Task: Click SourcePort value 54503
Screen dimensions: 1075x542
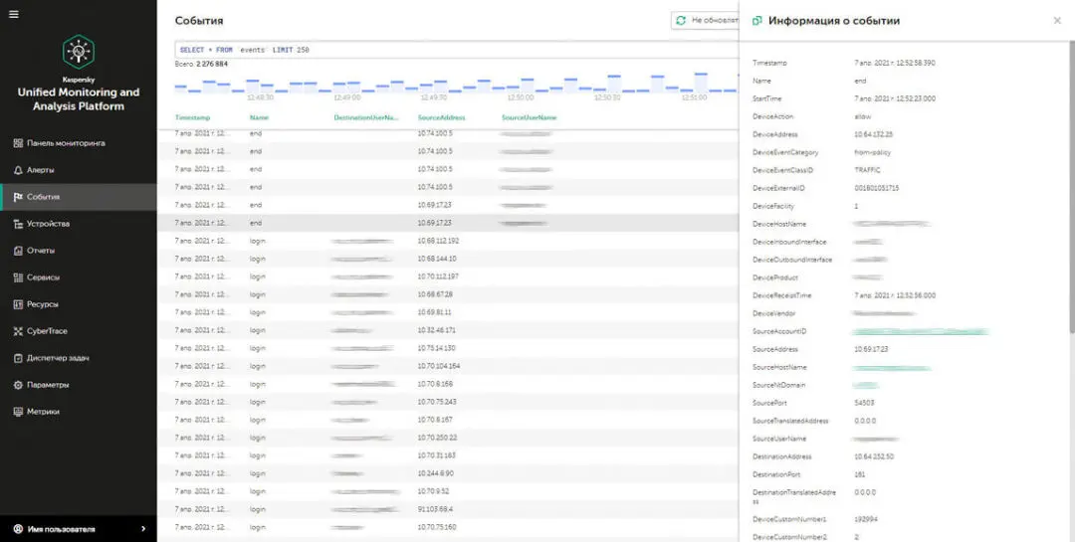Action: pyautogui.click(x=864, y=403)
